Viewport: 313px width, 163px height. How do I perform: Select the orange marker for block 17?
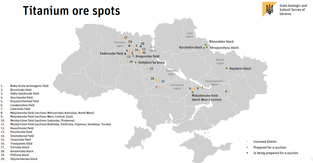click(122, 38)
